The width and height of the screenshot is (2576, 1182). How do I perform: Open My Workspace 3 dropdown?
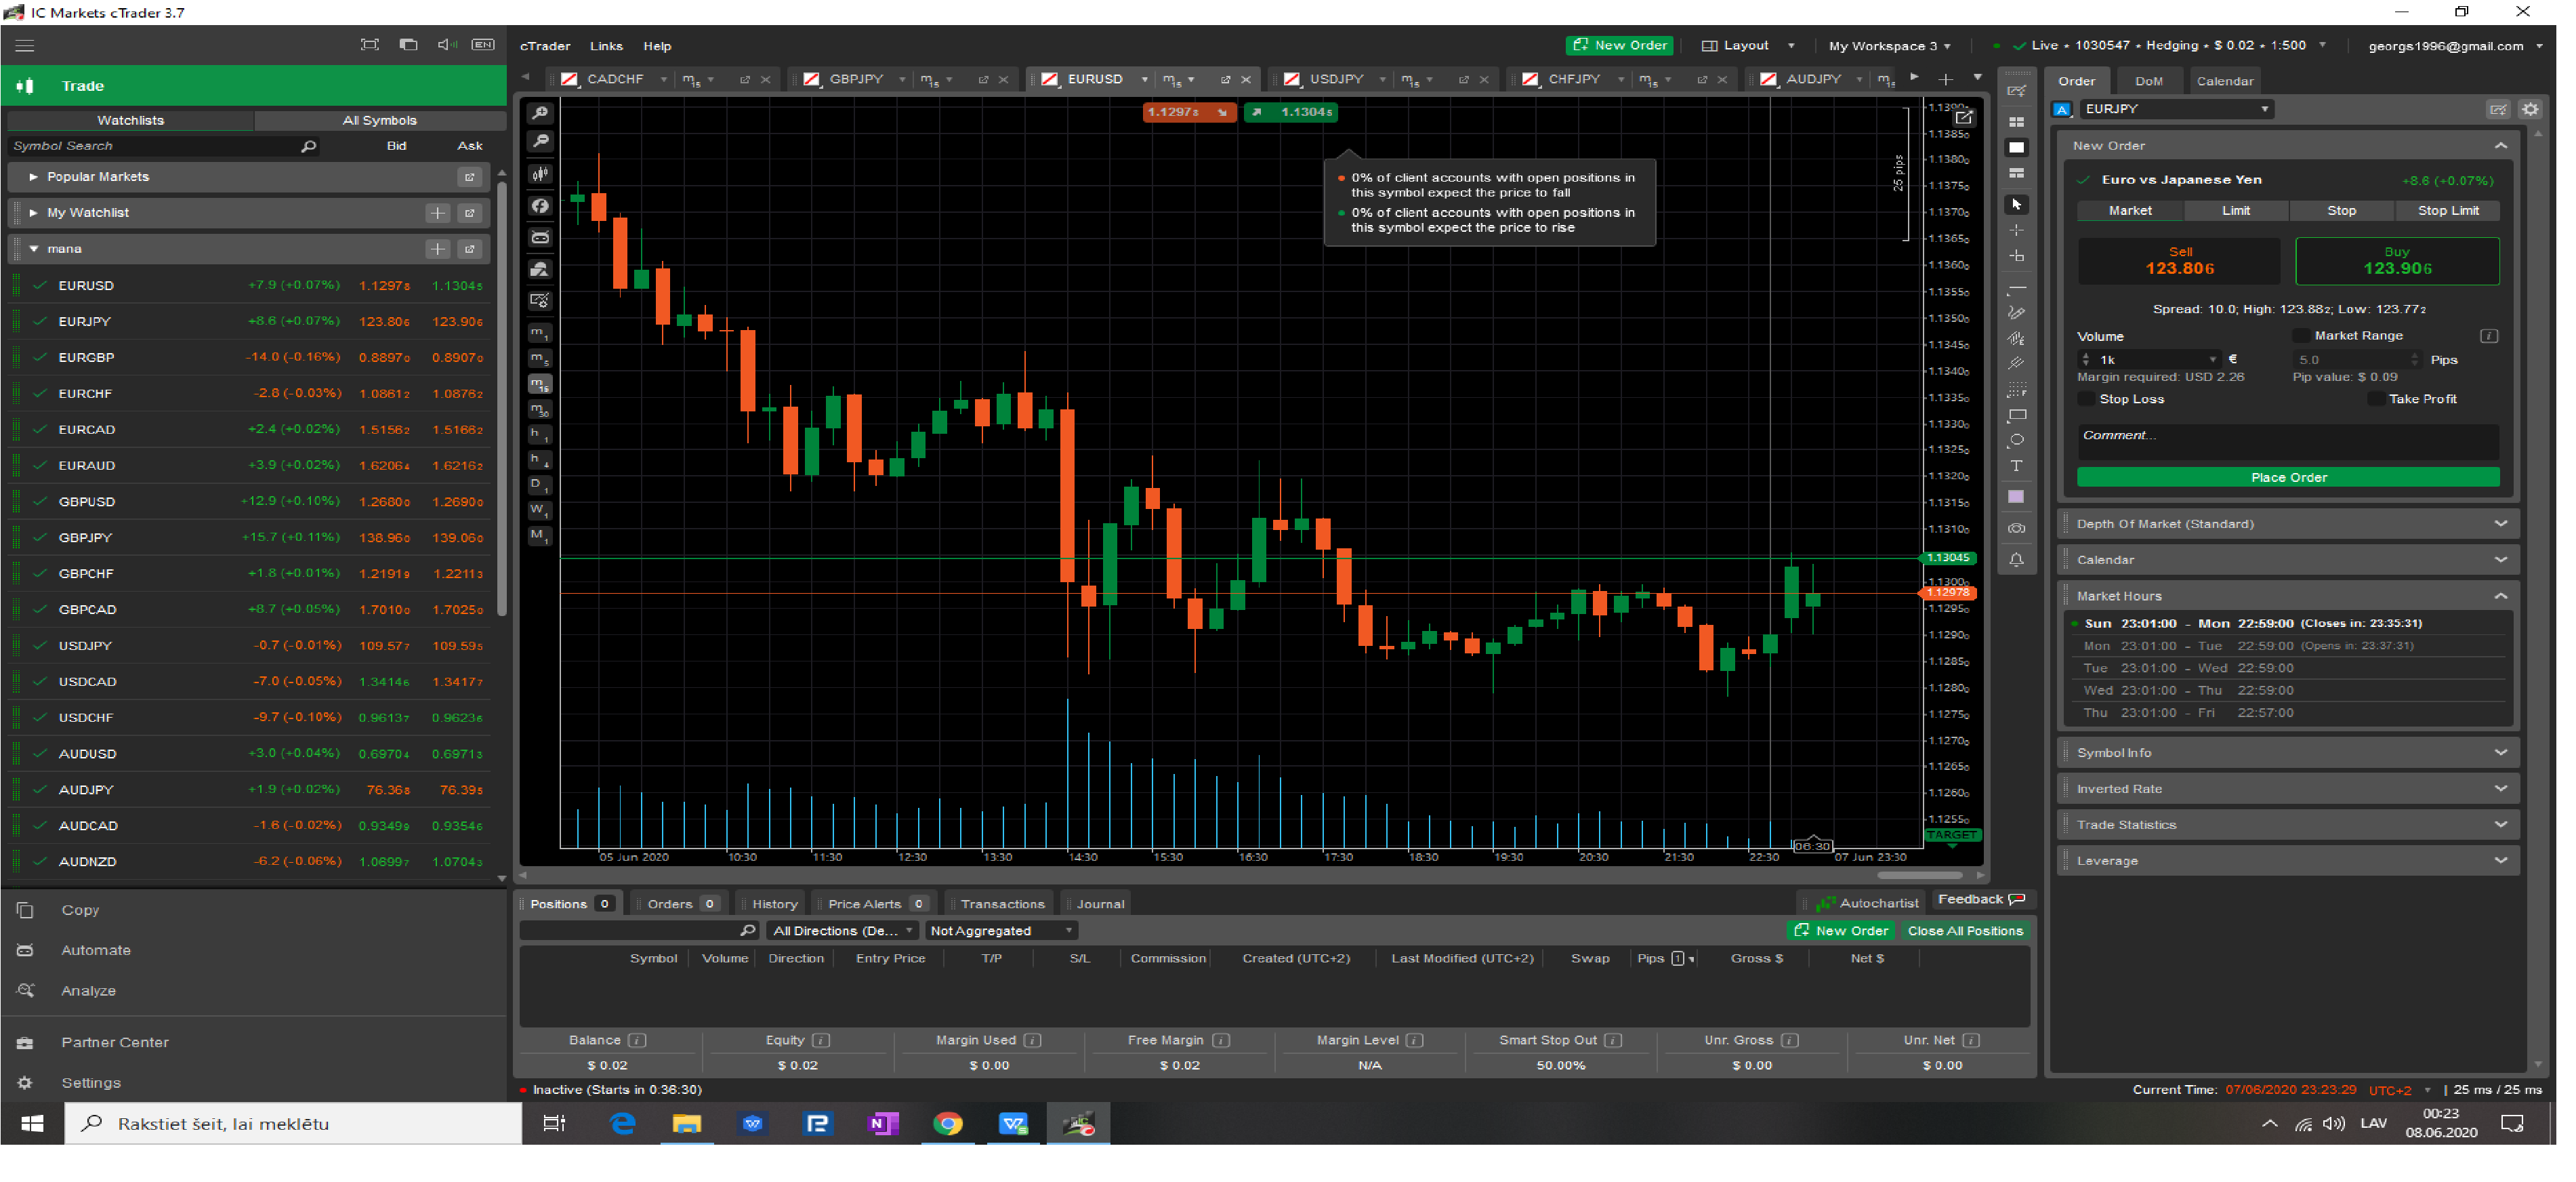click(x=1889, y=46)
